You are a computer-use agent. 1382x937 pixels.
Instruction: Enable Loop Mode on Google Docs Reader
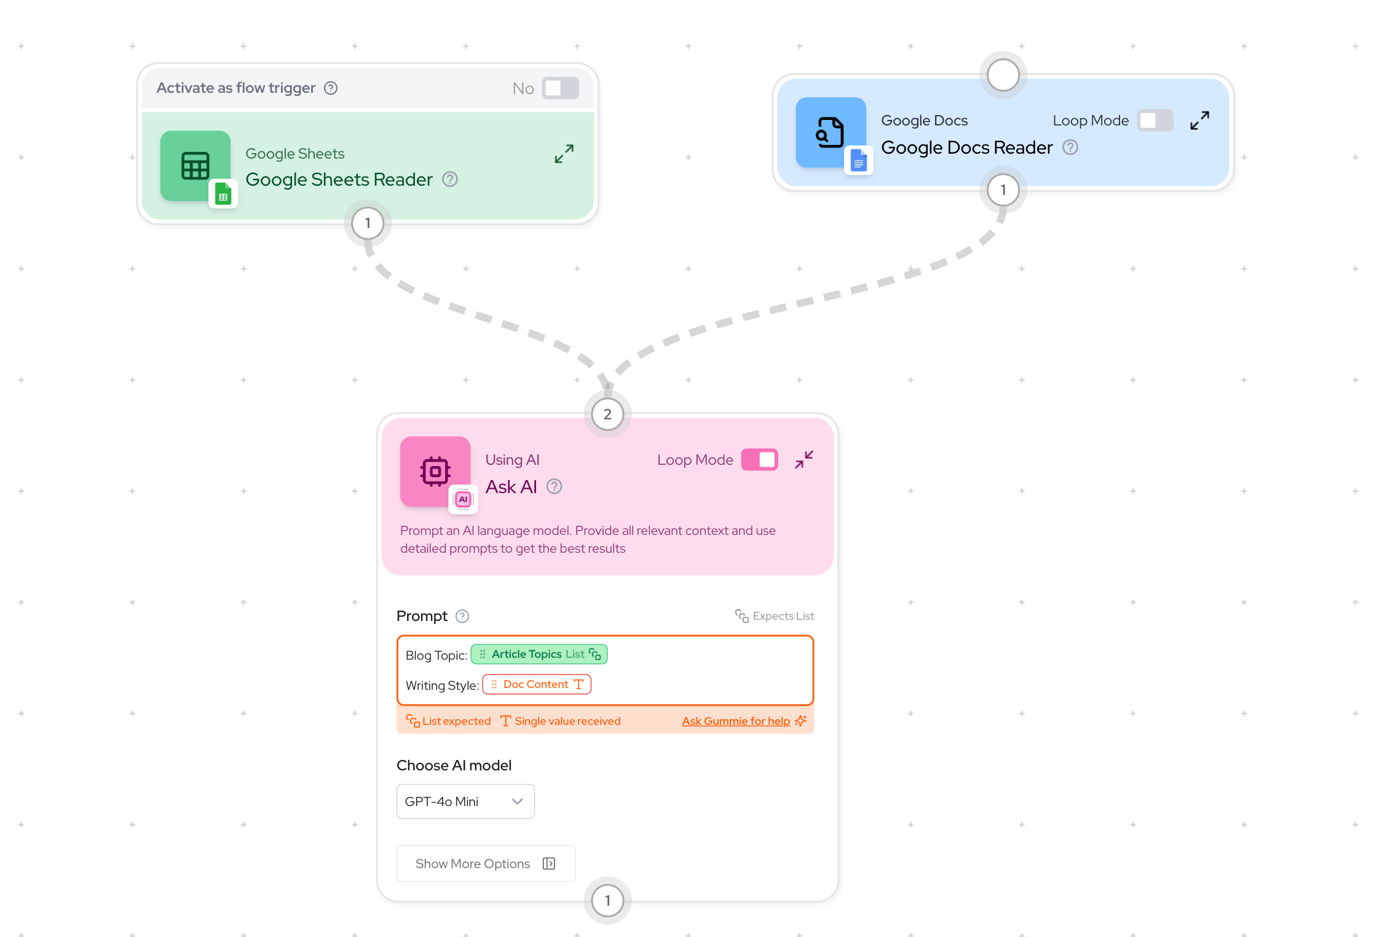[1155, 121]
